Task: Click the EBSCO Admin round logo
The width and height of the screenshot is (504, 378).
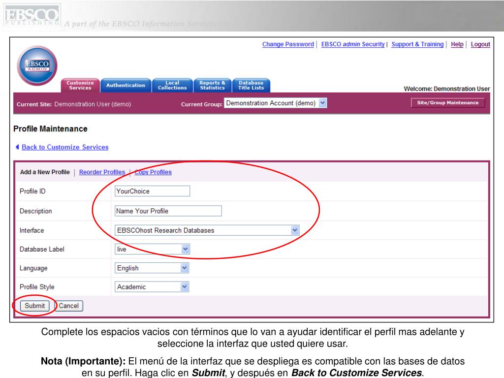Action: tap(37, 65)
